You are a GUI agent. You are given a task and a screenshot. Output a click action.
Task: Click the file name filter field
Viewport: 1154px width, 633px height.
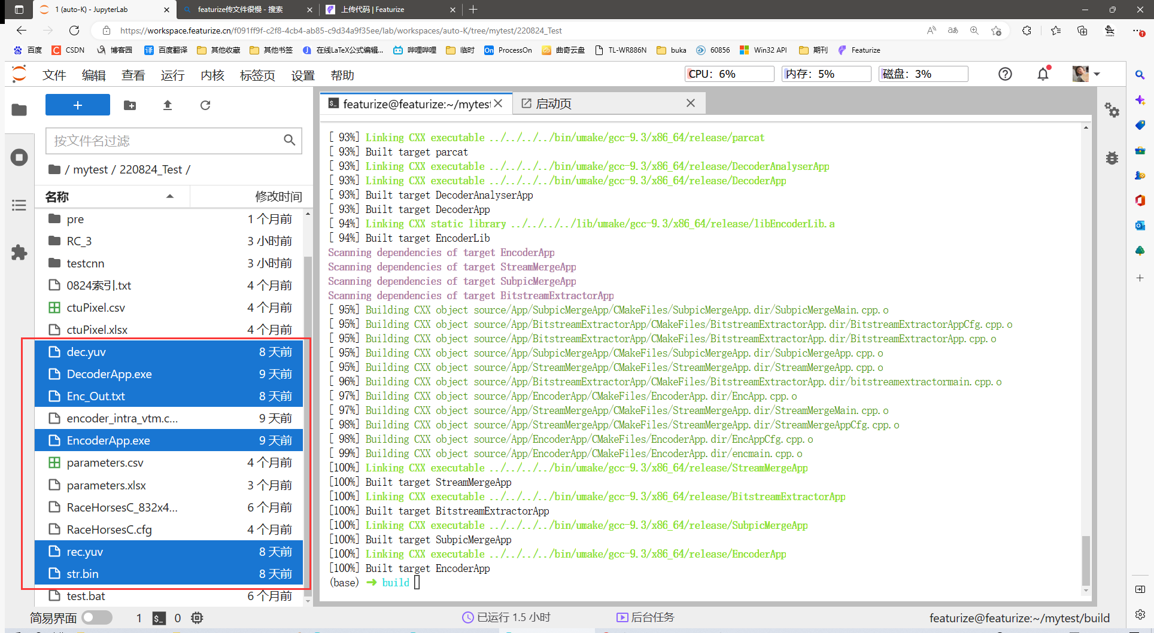174,141
